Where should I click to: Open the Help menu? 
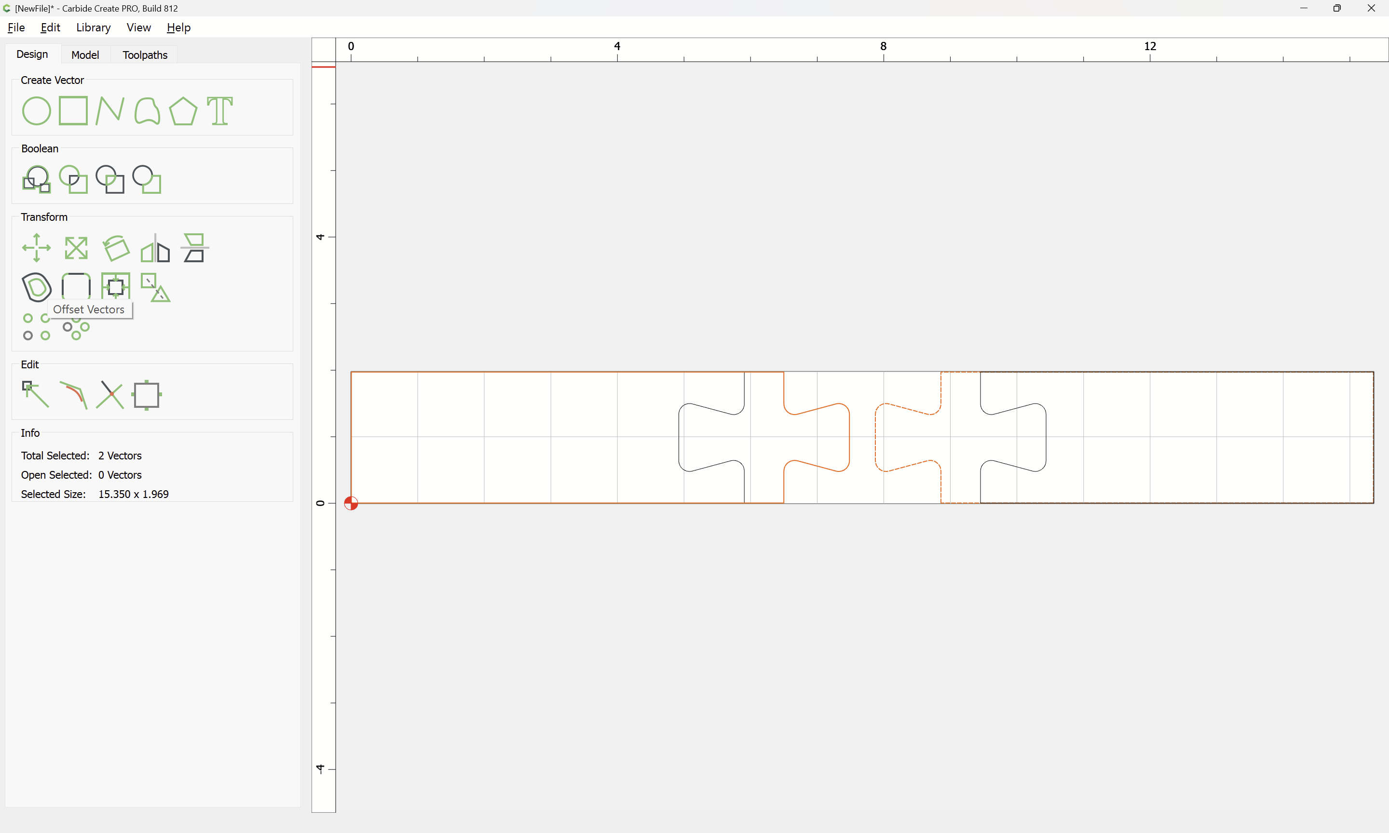coord(178,27)
